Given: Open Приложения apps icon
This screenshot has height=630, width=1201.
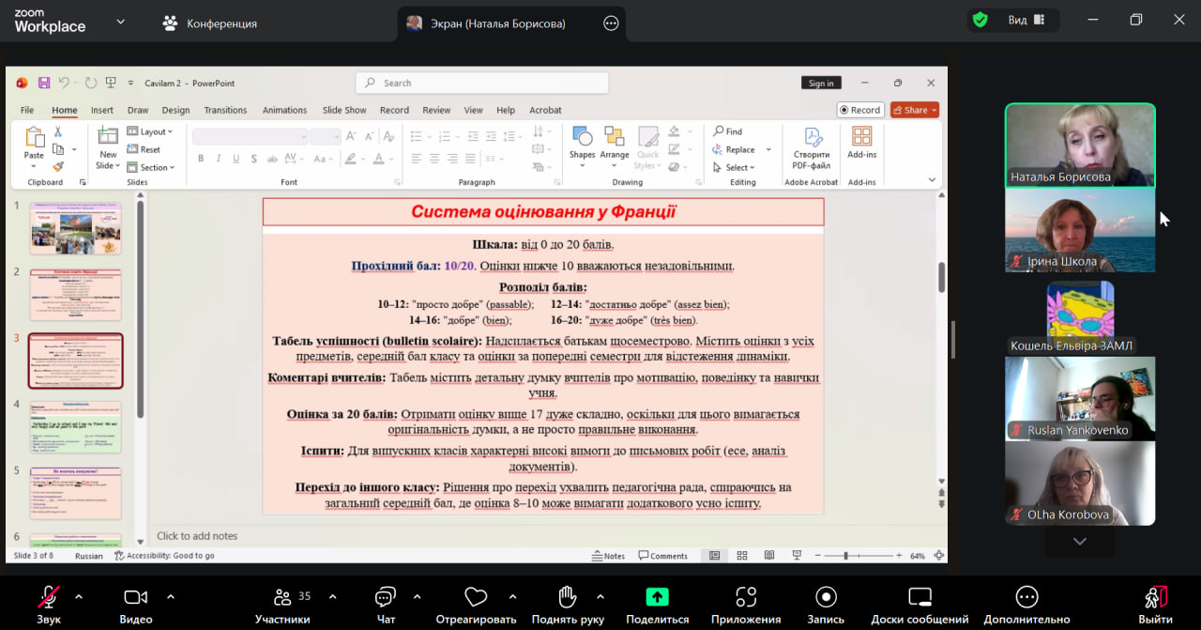Looking at the screenshot, I should tap(746, 598).
